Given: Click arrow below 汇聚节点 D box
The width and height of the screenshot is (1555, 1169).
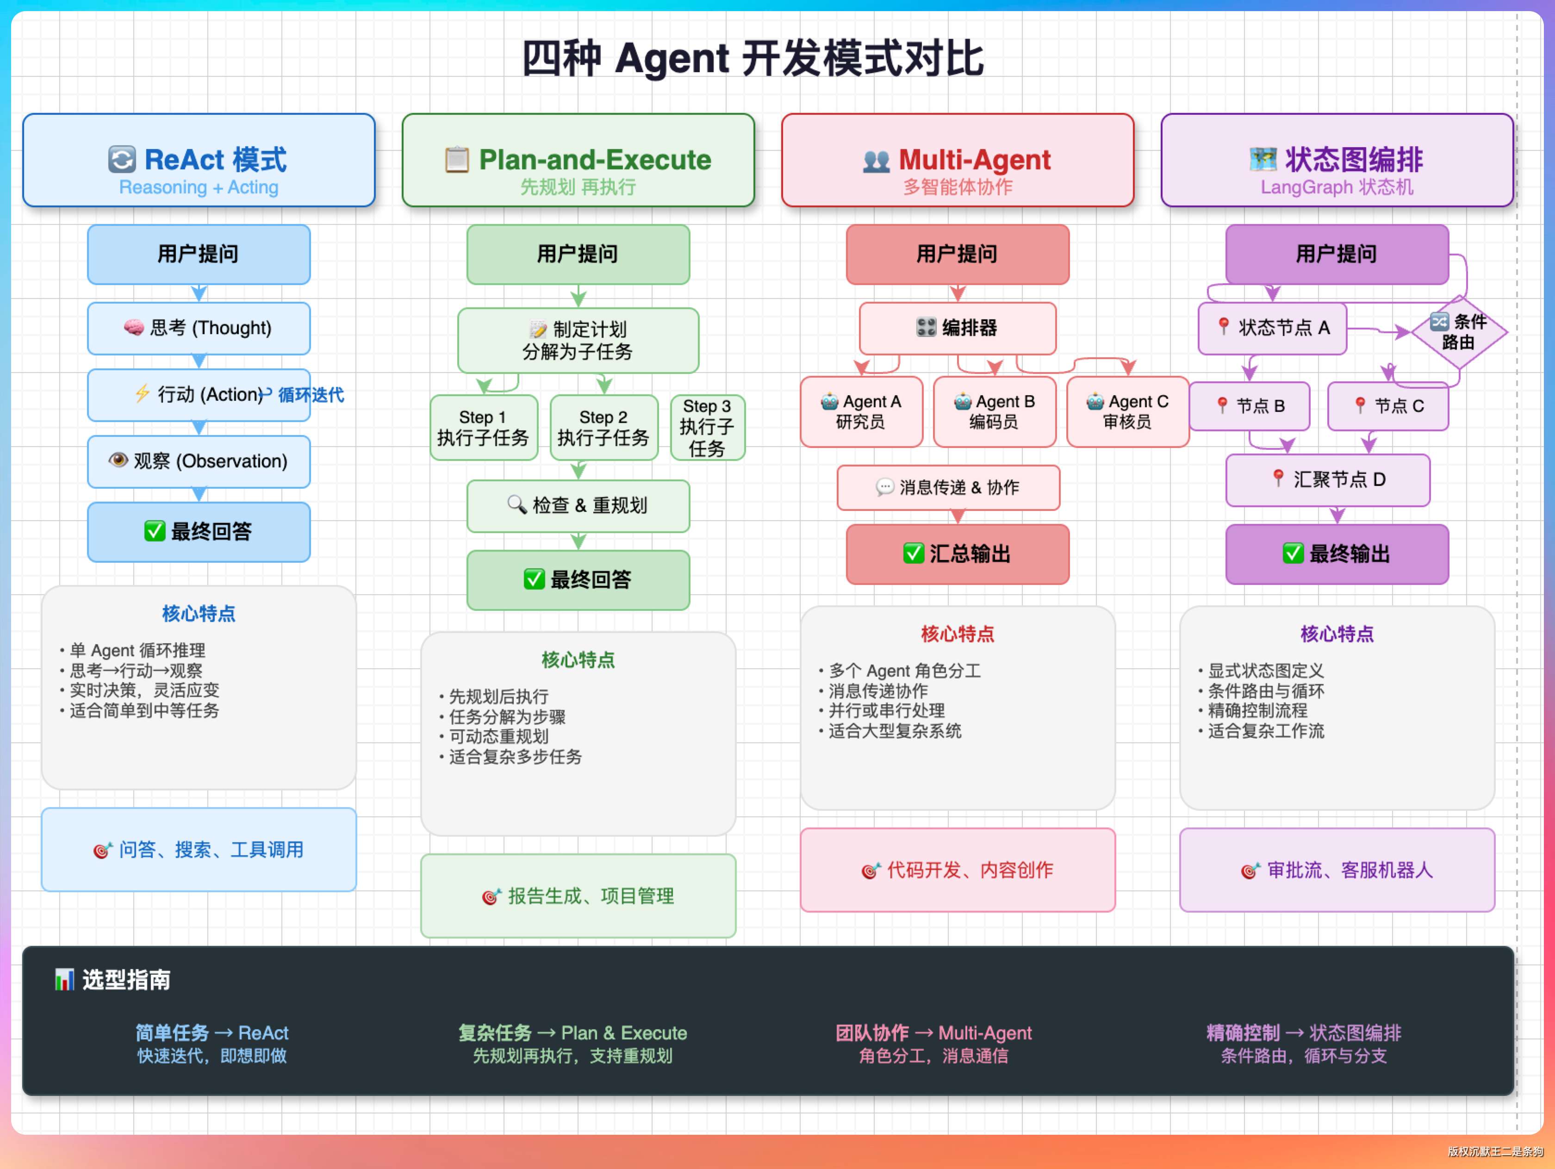Looking at the screenshot, I should coord(1337,515).
